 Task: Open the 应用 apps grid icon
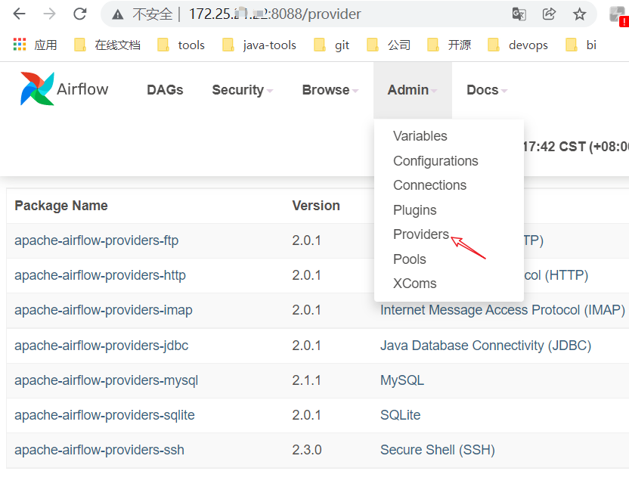tap(18, 45)
